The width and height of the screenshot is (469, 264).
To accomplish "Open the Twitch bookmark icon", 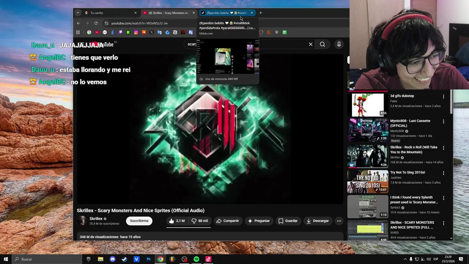I will (121, 32).
